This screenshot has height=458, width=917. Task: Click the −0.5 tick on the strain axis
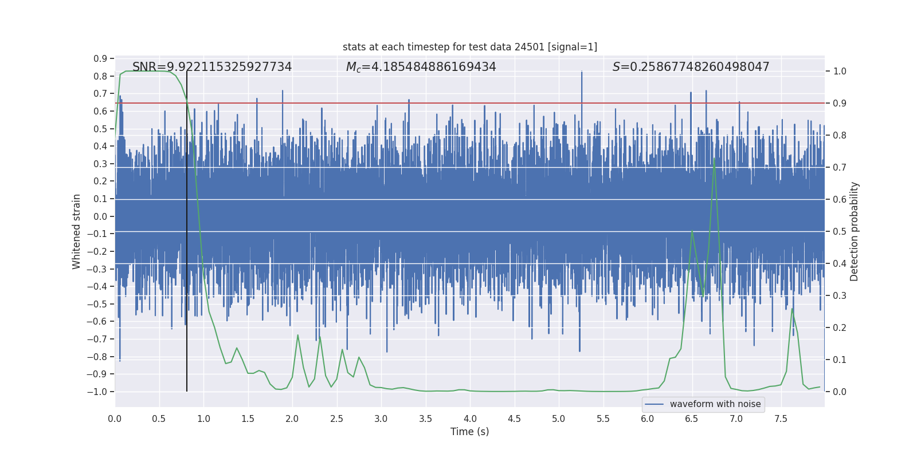coord(97,304)
